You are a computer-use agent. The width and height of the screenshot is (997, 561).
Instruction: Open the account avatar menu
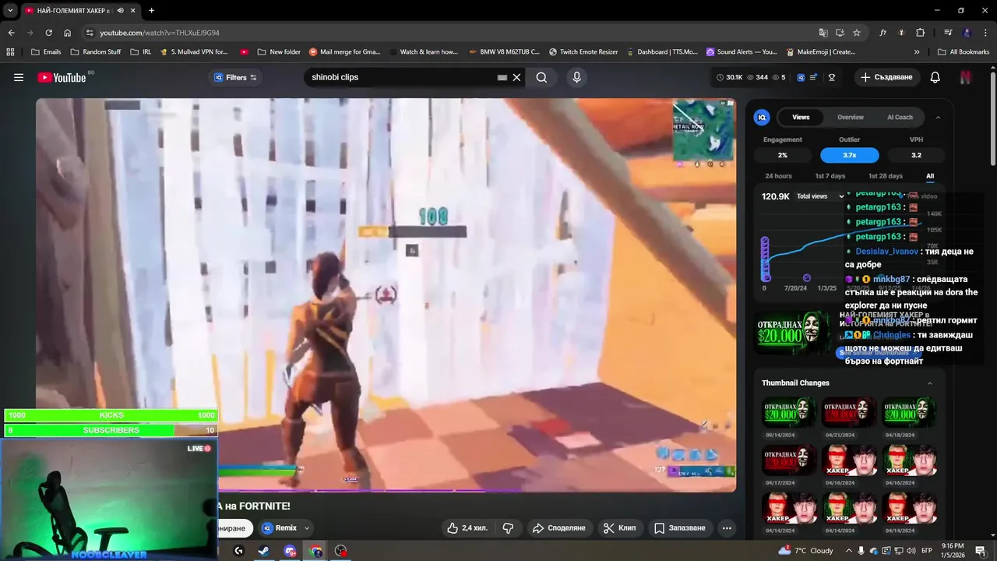point(966,77)
